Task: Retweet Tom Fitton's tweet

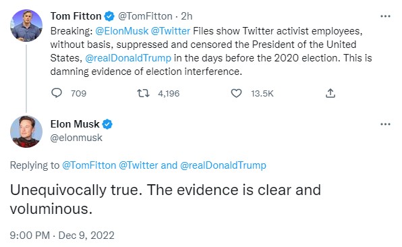Action: (143, 93)
